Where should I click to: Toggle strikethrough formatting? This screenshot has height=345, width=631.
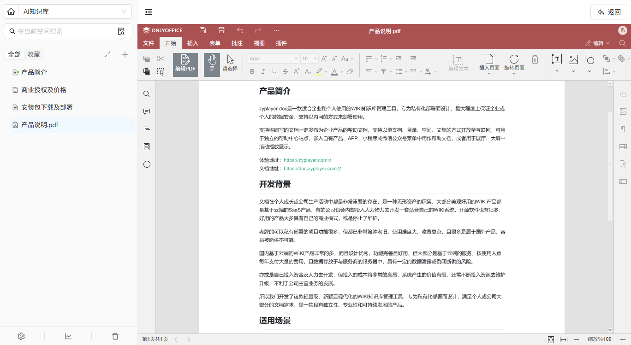click(286, 71)
